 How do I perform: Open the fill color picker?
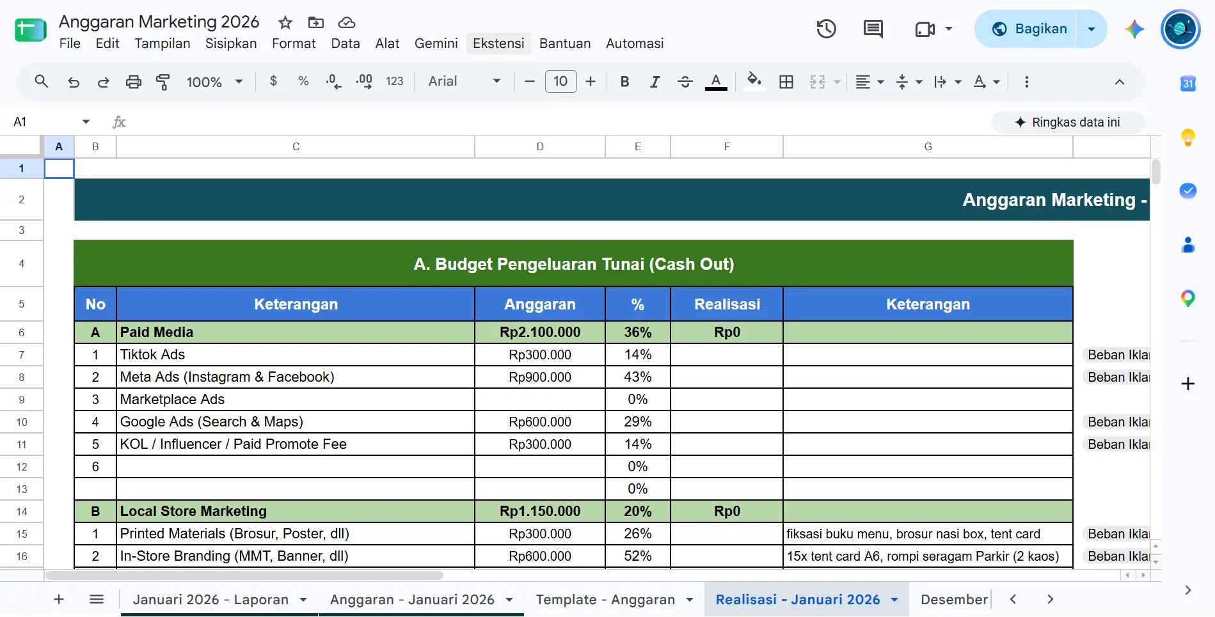(x=754, y=81)
